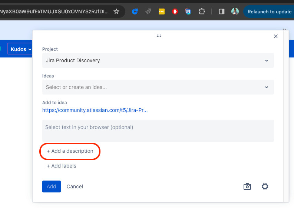Focus the select text in browser field
The image size is (294, 208).
[x=158, y=131]
